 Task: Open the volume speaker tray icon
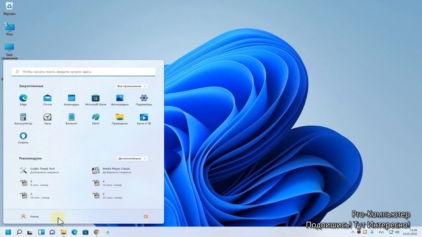coord(397,232)
